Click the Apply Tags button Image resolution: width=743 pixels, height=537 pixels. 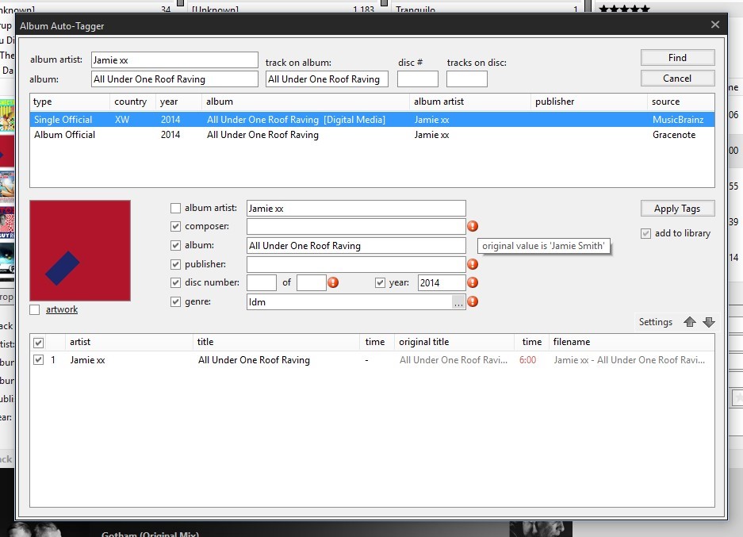(x=677, y=209)
